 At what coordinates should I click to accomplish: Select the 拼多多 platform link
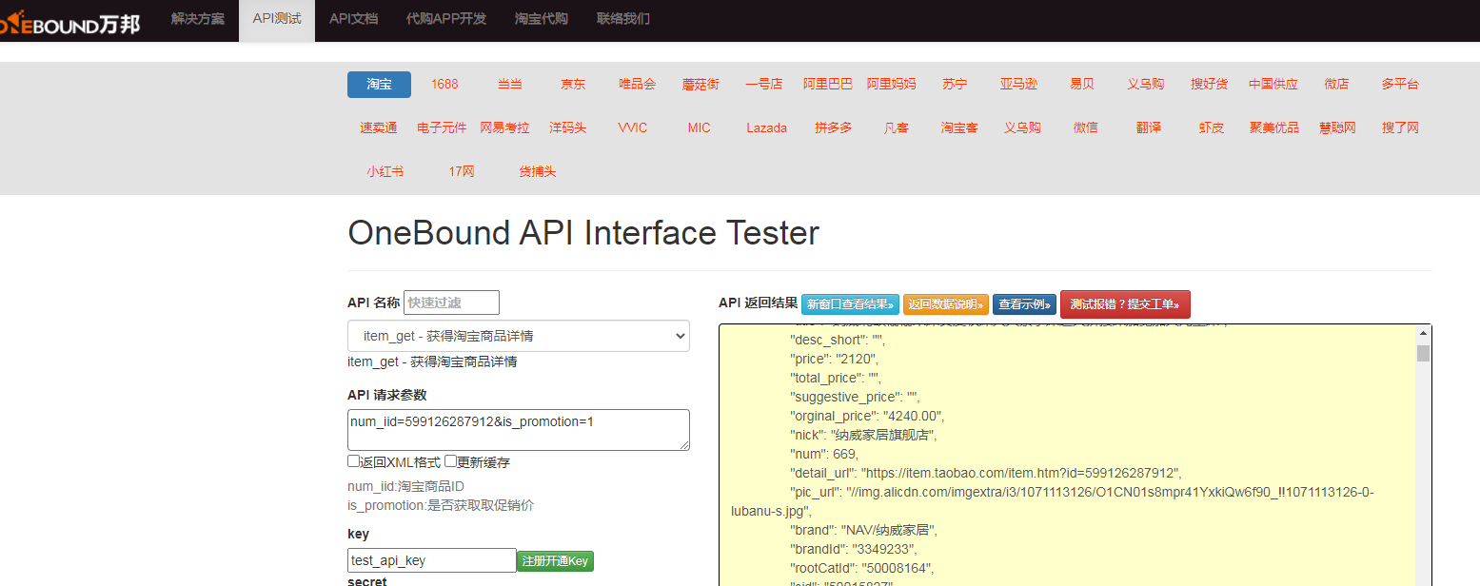tap(834, 127)
